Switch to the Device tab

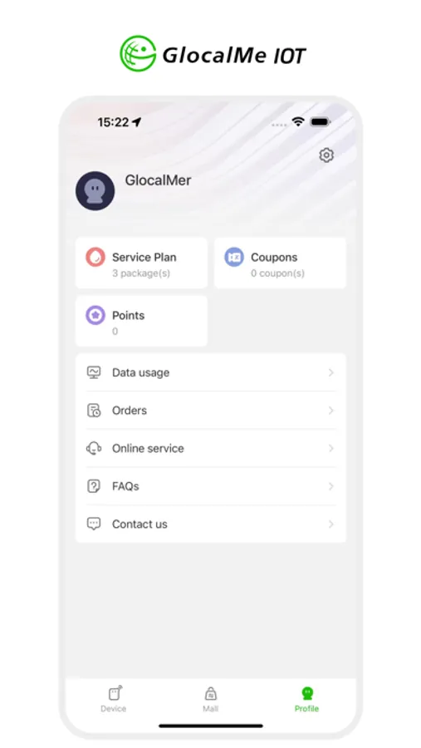click(114, 699)
